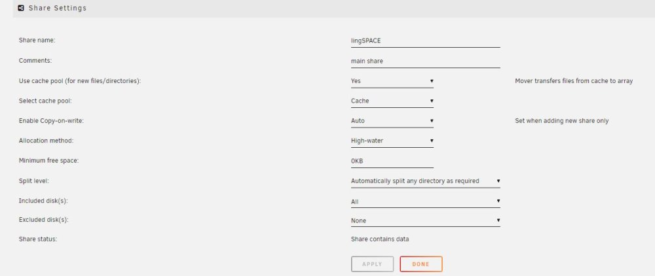Screen dimensions: 655x276
Task: Click the Share Settings title text
Action: point(58,8)
